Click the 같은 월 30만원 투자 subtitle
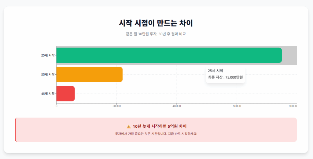The width and height of the screenshot is (313, 159). coord(156,34)
